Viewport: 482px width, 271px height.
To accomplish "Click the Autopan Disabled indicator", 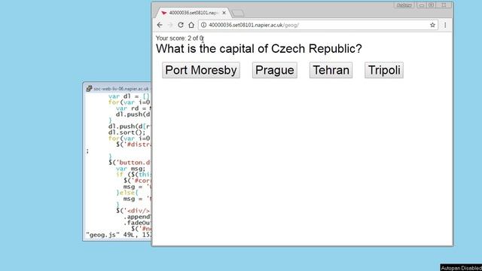I will [461, 268].
